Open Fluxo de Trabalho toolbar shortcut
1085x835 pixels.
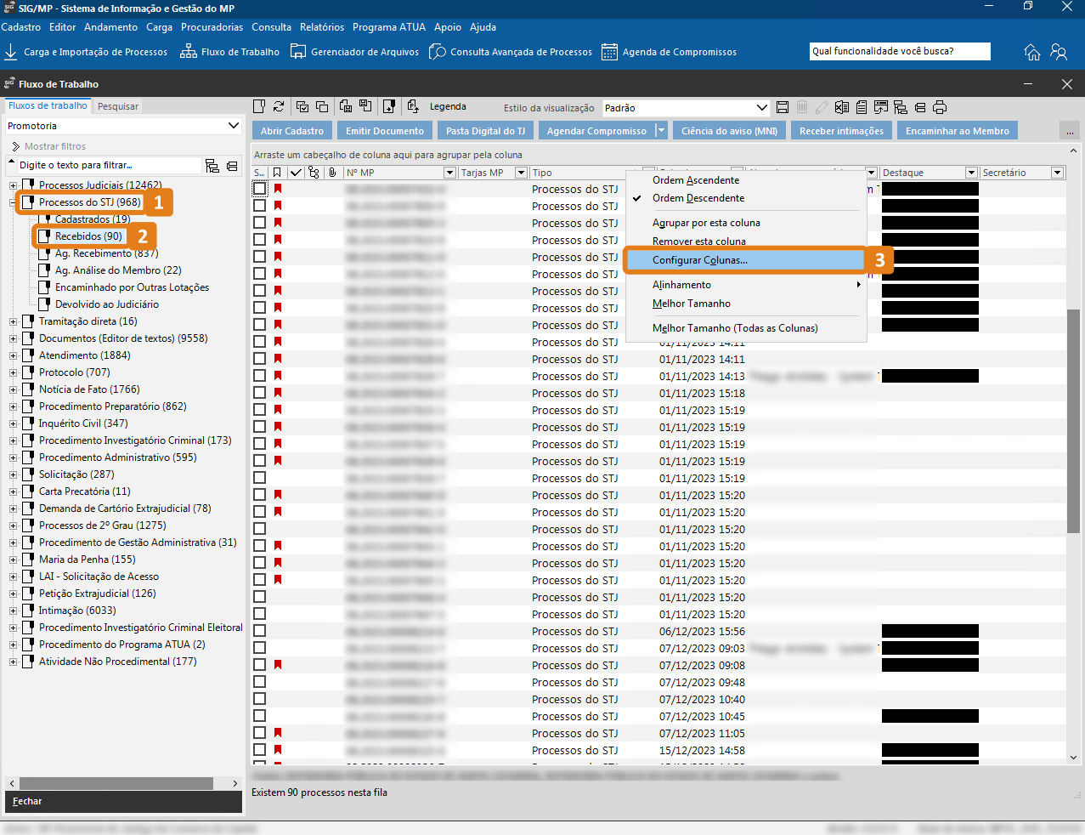click(229, 52)
